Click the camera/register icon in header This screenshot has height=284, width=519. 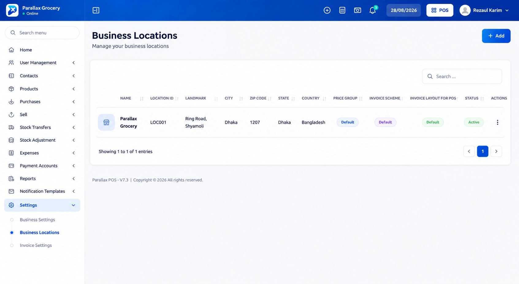pos(357,10)
